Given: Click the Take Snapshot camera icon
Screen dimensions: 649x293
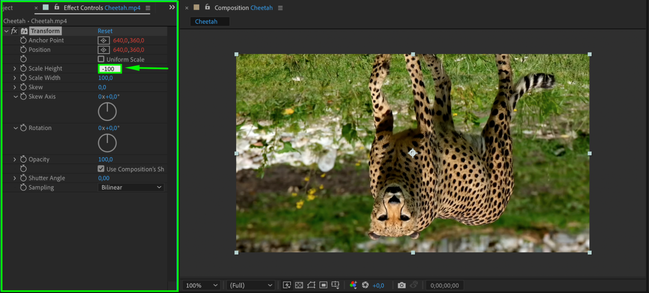Looking at the screenshot, I should (x=401, y=285).
